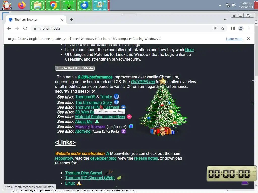
Task: Go back to the previous page
Action: click(x=9, y=28)
